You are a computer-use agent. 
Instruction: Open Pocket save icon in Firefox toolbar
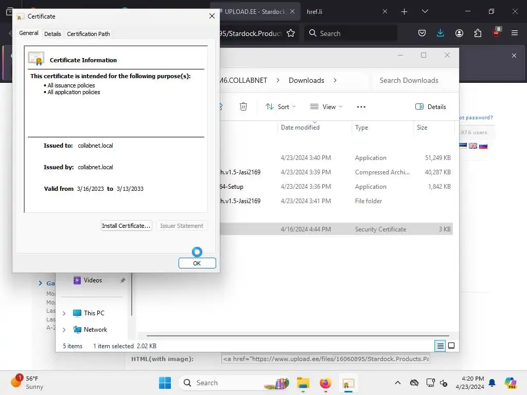tap(422, 33)
